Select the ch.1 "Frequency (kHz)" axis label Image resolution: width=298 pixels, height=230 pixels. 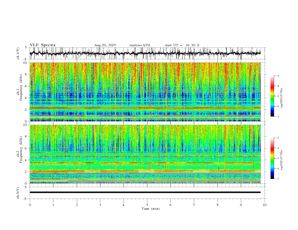21,86
